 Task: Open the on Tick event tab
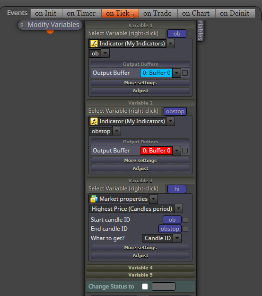pyautogui.click(x=120, y=13)
